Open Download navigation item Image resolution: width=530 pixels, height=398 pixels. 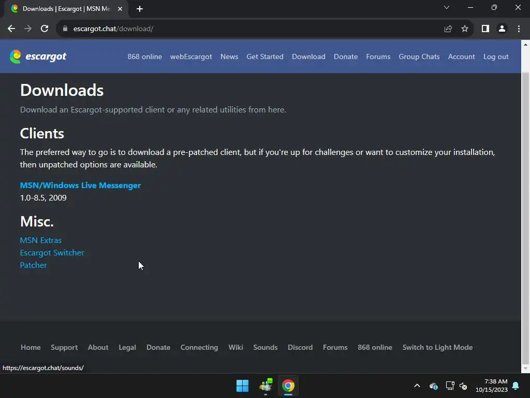[x=308, y=56]
